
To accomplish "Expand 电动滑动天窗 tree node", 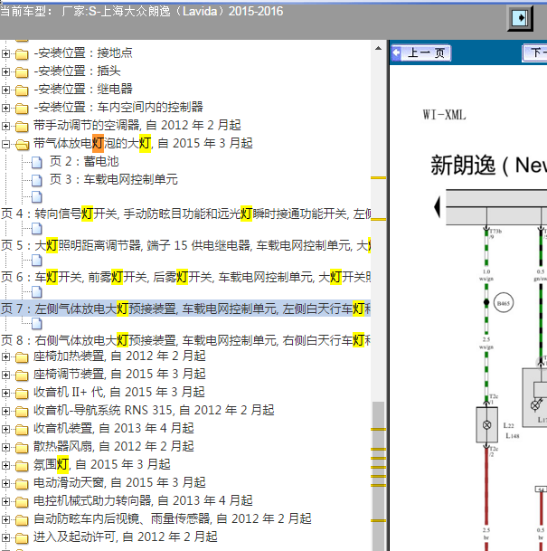I will point(5,483).
